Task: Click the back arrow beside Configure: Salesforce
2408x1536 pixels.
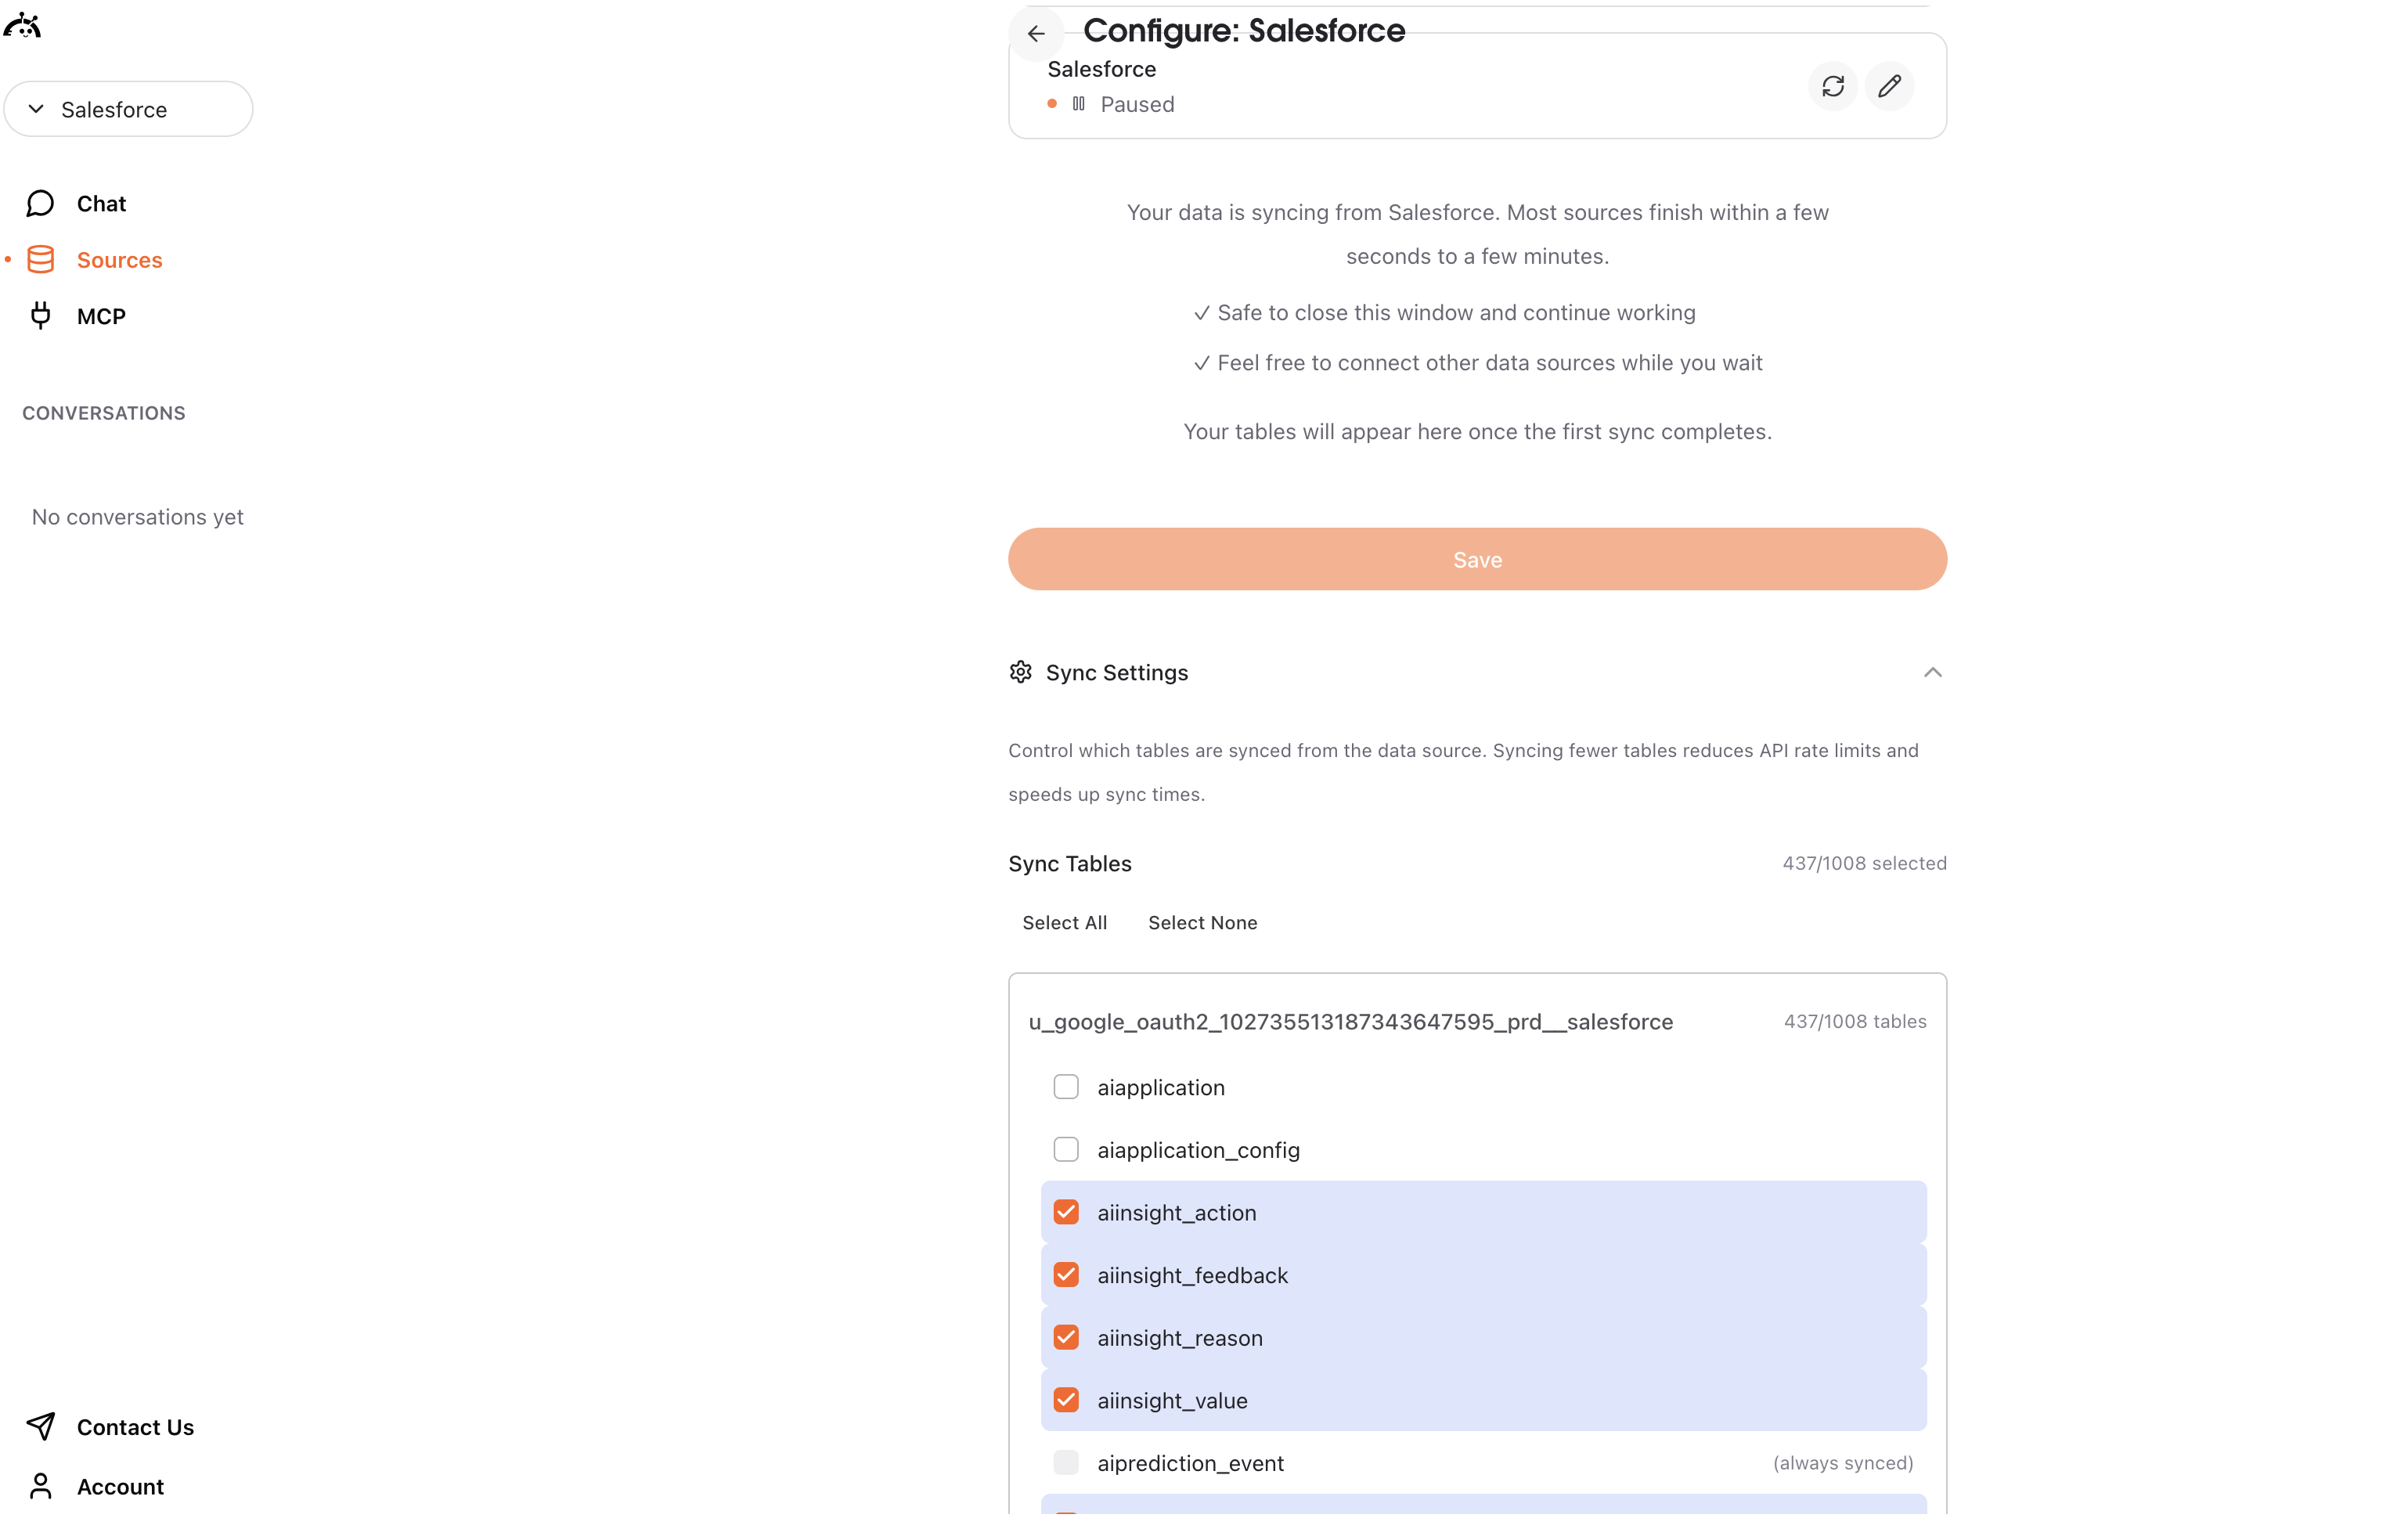Action: pos(1036,33)
